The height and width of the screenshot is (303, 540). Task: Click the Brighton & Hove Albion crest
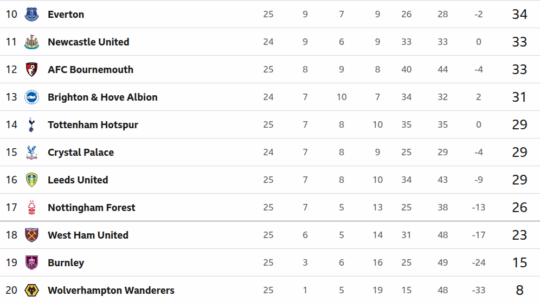32,97
